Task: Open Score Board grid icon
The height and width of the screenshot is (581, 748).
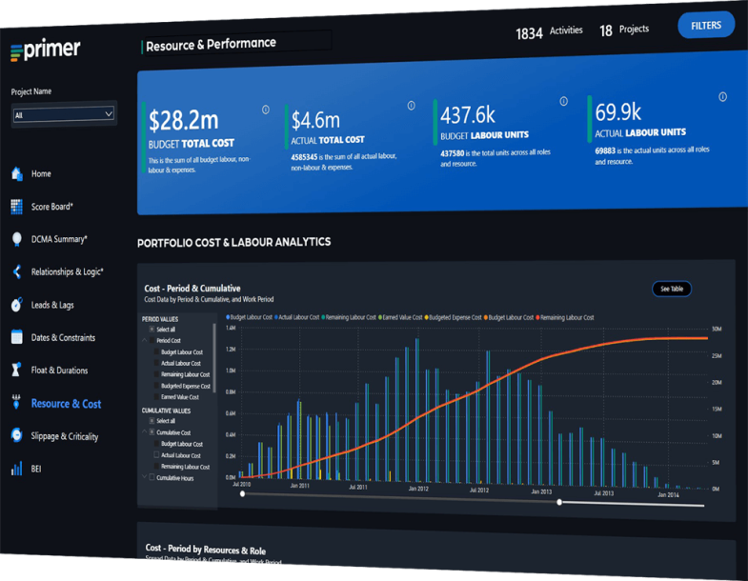Action: (x=16, y=206)
